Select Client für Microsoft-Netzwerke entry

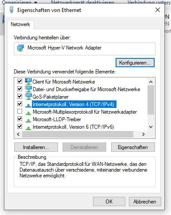64,82
